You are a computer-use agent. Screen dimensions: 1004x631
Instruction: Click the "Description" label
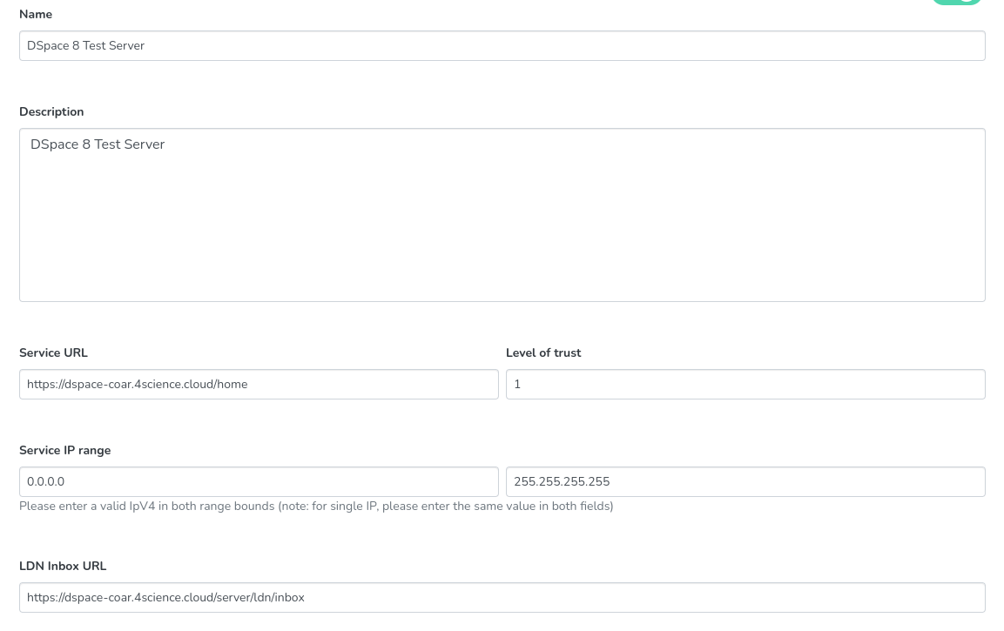(x=51, y=112)
